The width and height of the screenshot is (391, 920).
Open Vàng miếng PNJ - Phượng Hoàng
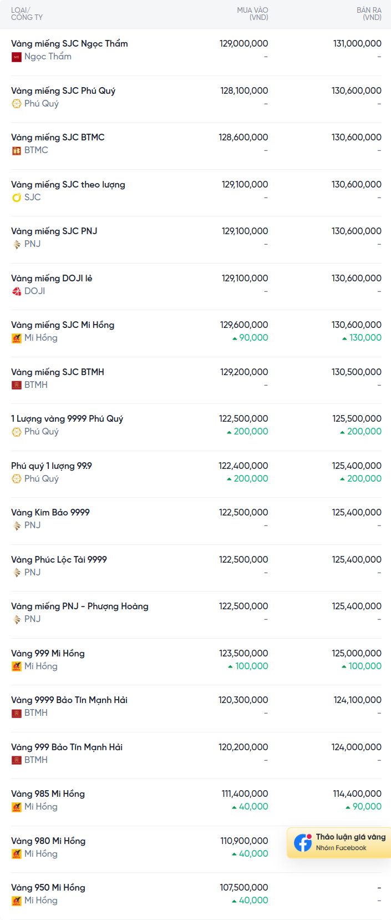[80, 606]
